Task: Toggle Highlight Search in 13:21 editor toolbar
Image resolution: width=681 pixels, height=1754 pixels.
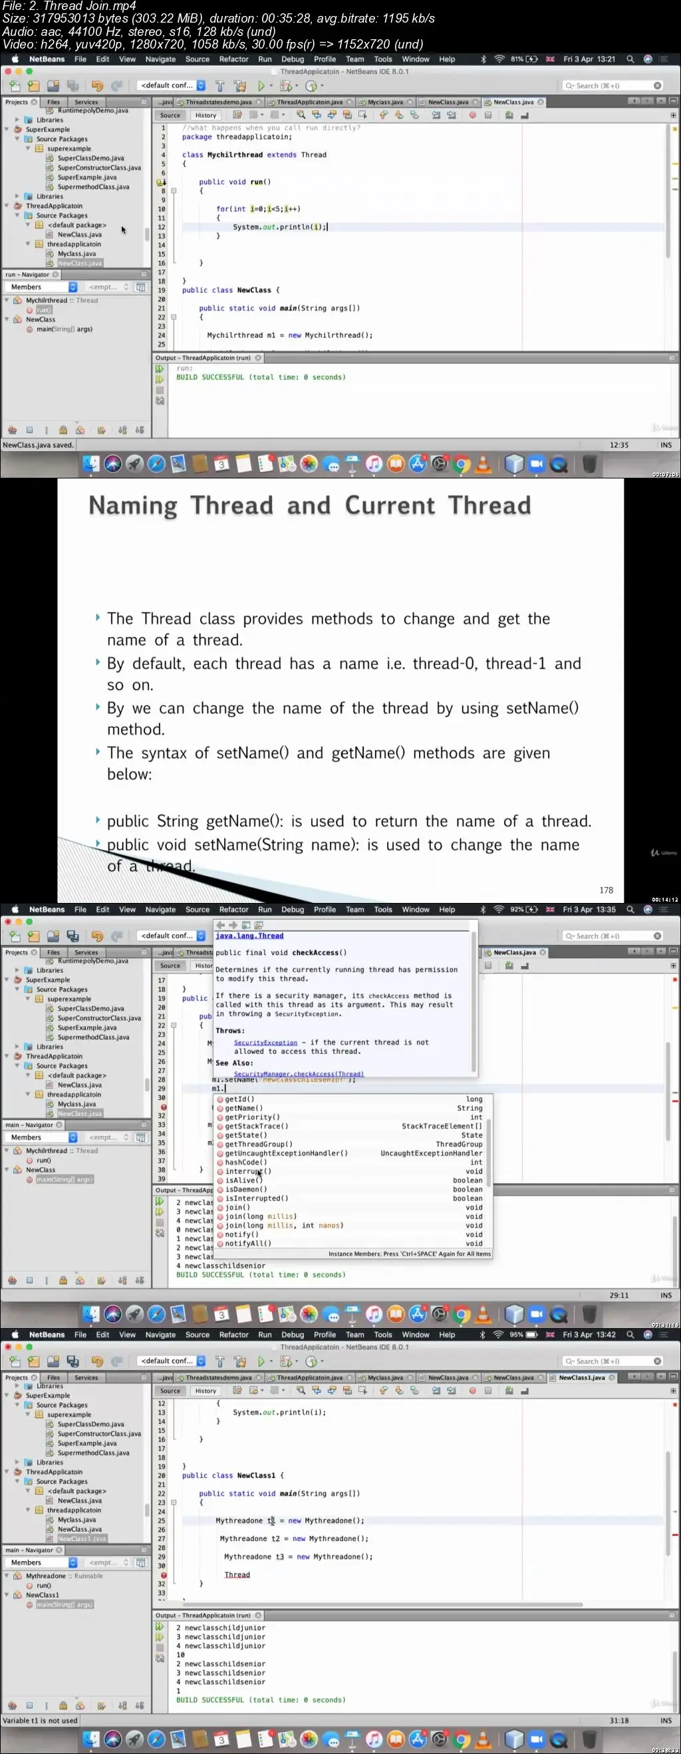Action: (x=347, y=115)
